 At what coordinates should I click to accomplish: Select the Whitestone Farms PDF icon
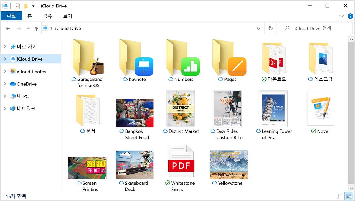[181, 162]
